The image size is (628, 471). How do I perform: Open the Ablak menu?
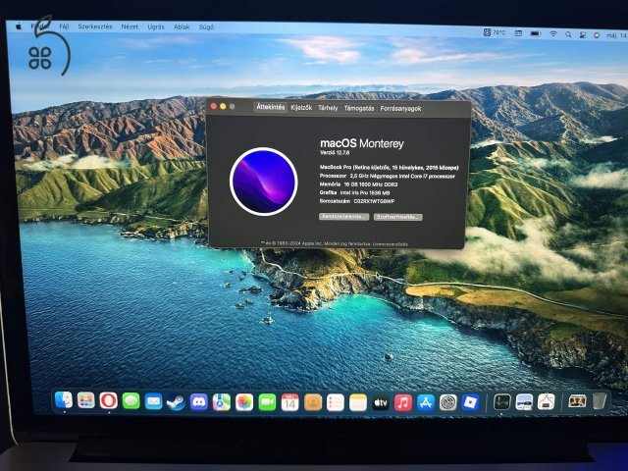(x=182, y=26)
